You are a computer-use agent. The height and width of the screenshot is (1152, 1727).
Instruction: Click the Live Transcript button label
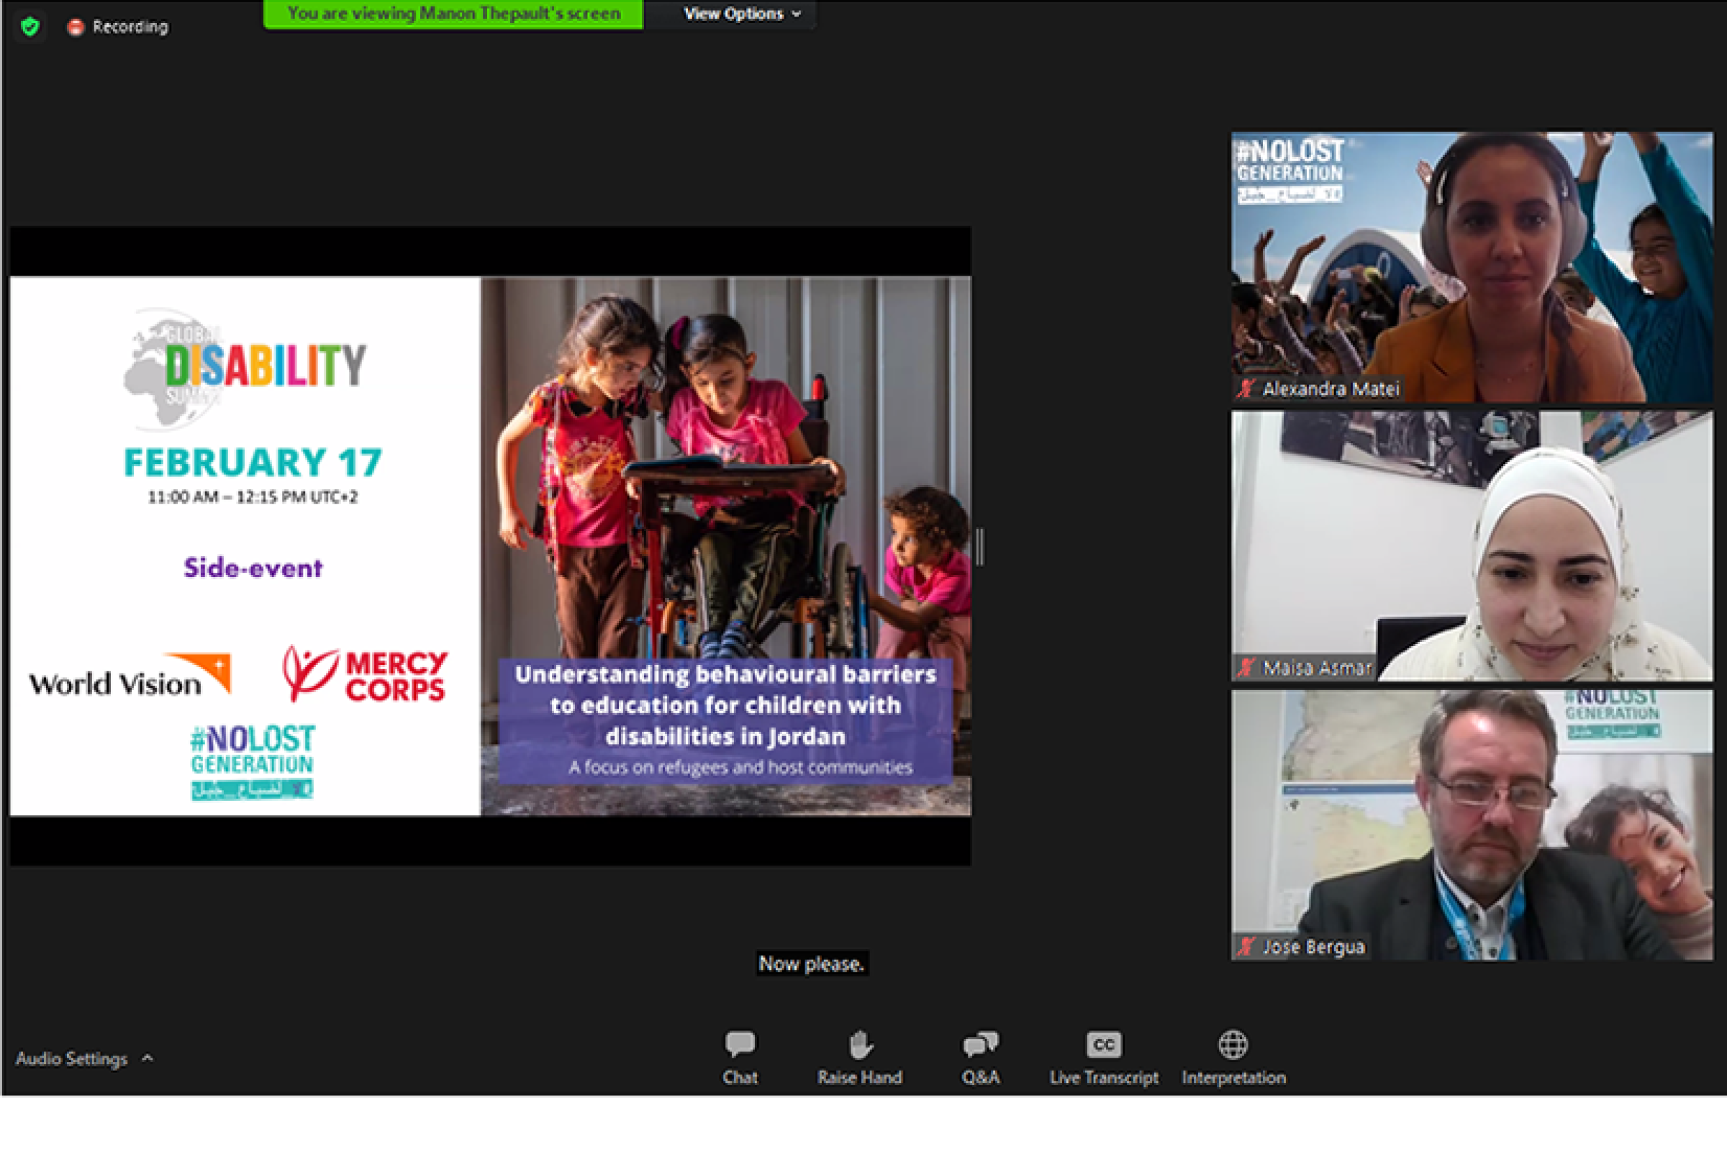[x=1103, y=1078]
